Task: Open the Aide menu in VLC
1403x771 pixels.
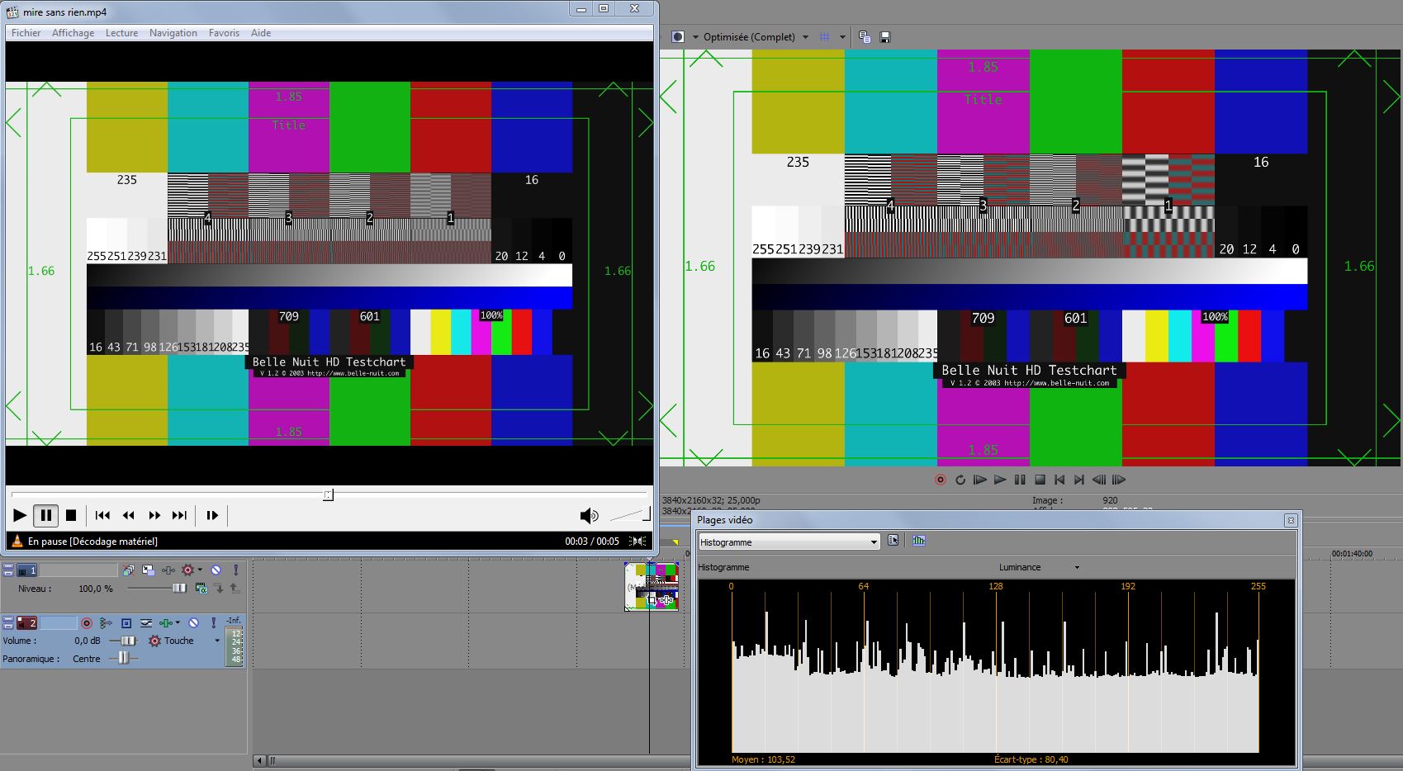Action: (261, 33)
